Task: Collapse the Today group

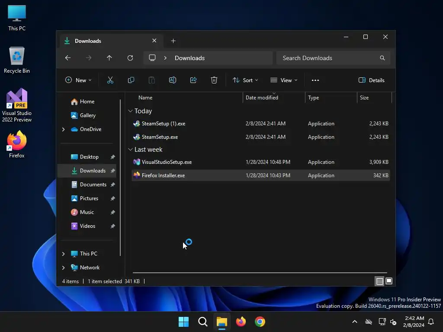Action: pyautogui.click(x=130, y=111)
